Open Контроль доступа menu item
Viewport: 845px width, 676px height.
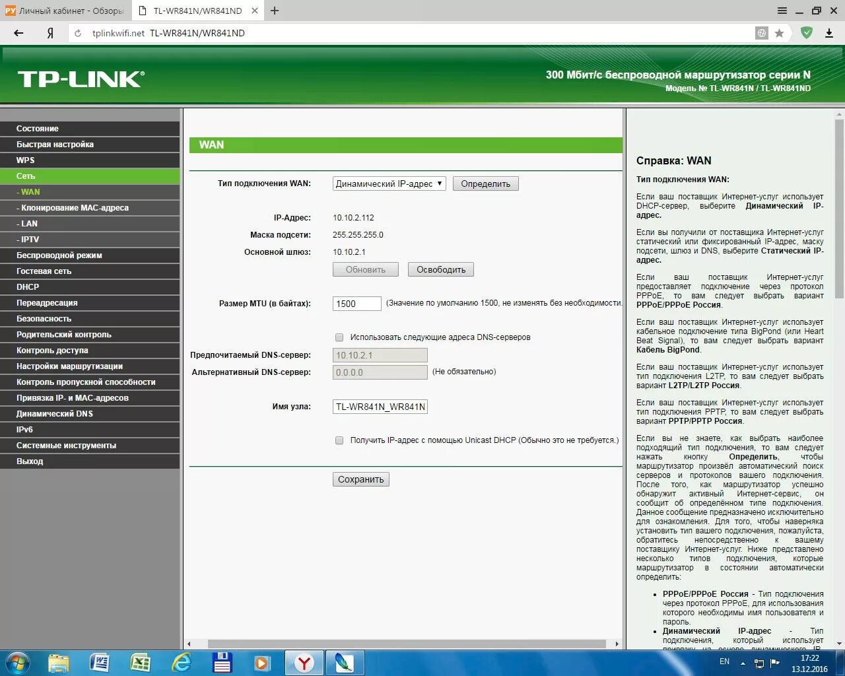coord(90,351)
